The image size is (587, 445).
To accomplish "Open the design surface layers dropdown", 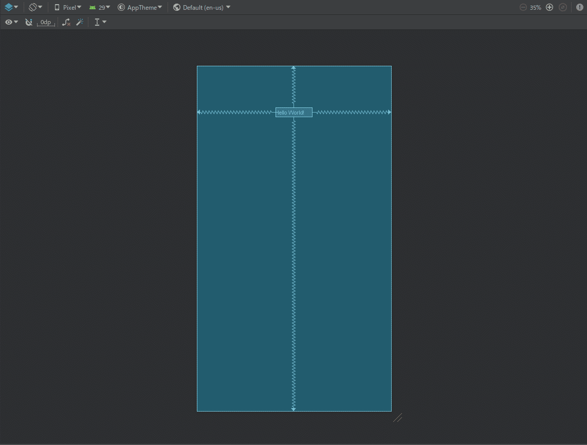I will (x=11, y=7).
